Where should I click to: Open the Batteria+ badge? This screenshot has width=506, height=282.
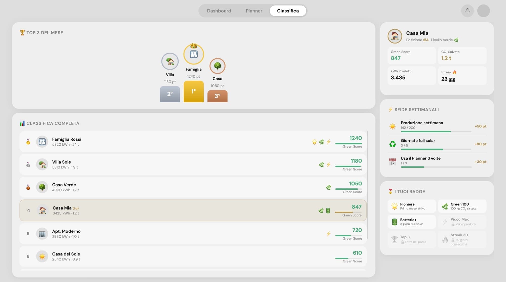coord(412,222)
